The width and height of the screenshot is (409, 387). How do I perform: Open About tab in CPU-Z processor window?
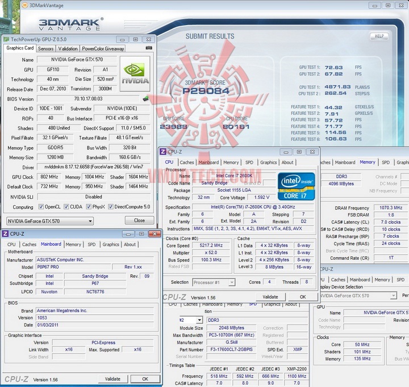pos(287,163)
